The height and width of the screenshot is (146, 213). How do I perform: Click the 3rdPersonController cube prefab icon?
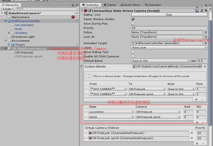[x=9, y=21]
